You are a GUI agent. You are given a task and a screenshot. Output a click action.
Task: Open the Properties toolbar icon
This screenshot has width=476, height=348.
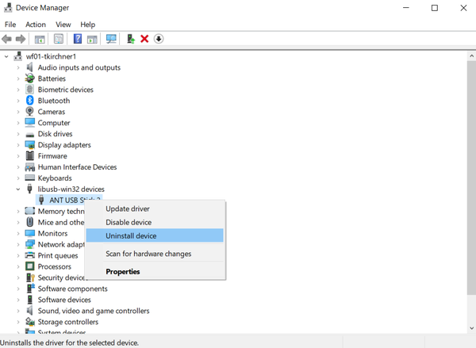pos(58,39)
